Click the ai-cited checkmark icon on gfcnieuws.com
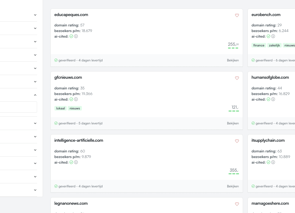 pyautogui.click(x=71, y=99)
